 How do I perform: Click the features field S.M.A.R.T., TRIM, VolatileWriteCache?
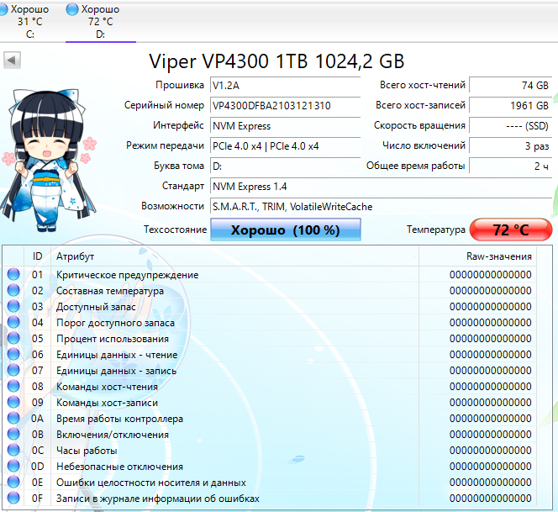click(x=381, y=207)
